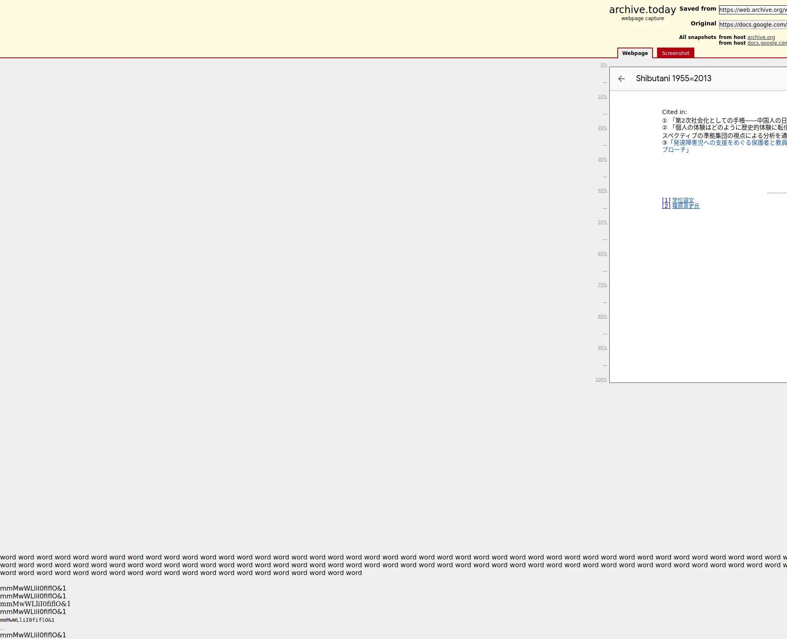Click the Saved from URL field
This screenshot has width=787, height=639.
(x=753, y=10)
